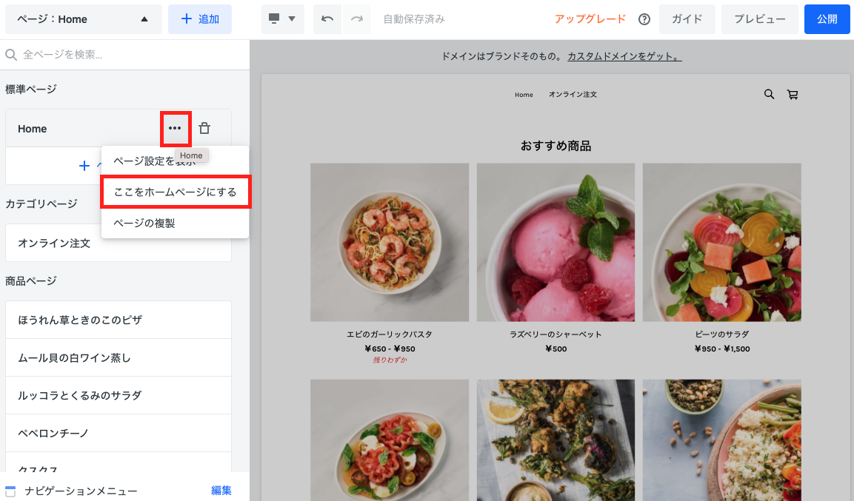
Task: Select ページの複製 in the popup menu
Action: coord(144,223)
